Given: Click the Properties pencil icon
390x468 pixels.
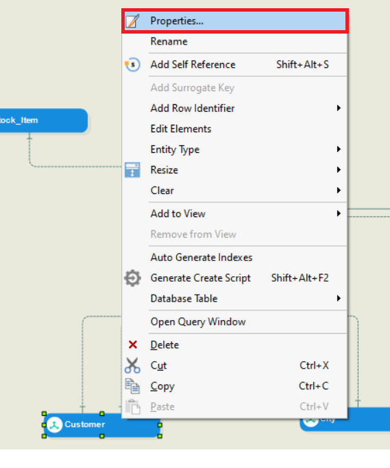Looking at the screenshot, I should click(132, 21).
